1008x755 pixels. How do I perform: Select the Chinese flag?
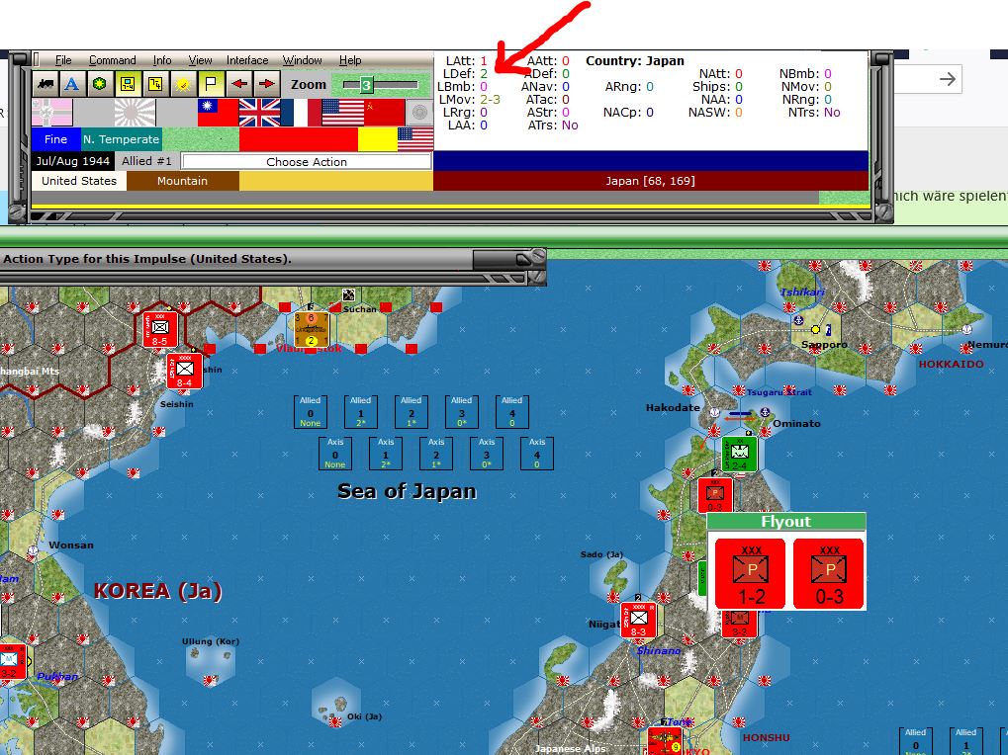coord(218,113)
